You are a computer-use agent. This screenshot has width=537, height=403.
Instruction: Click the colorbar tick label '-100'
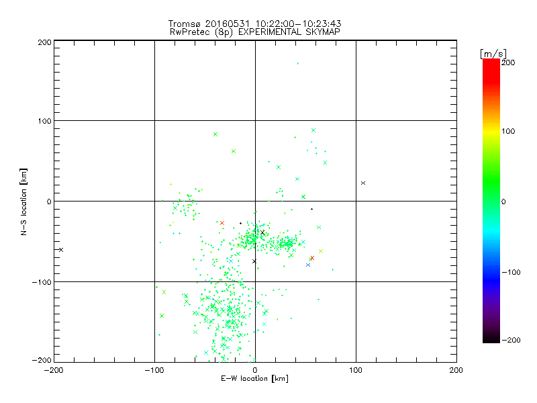click(x=511, y=272)
